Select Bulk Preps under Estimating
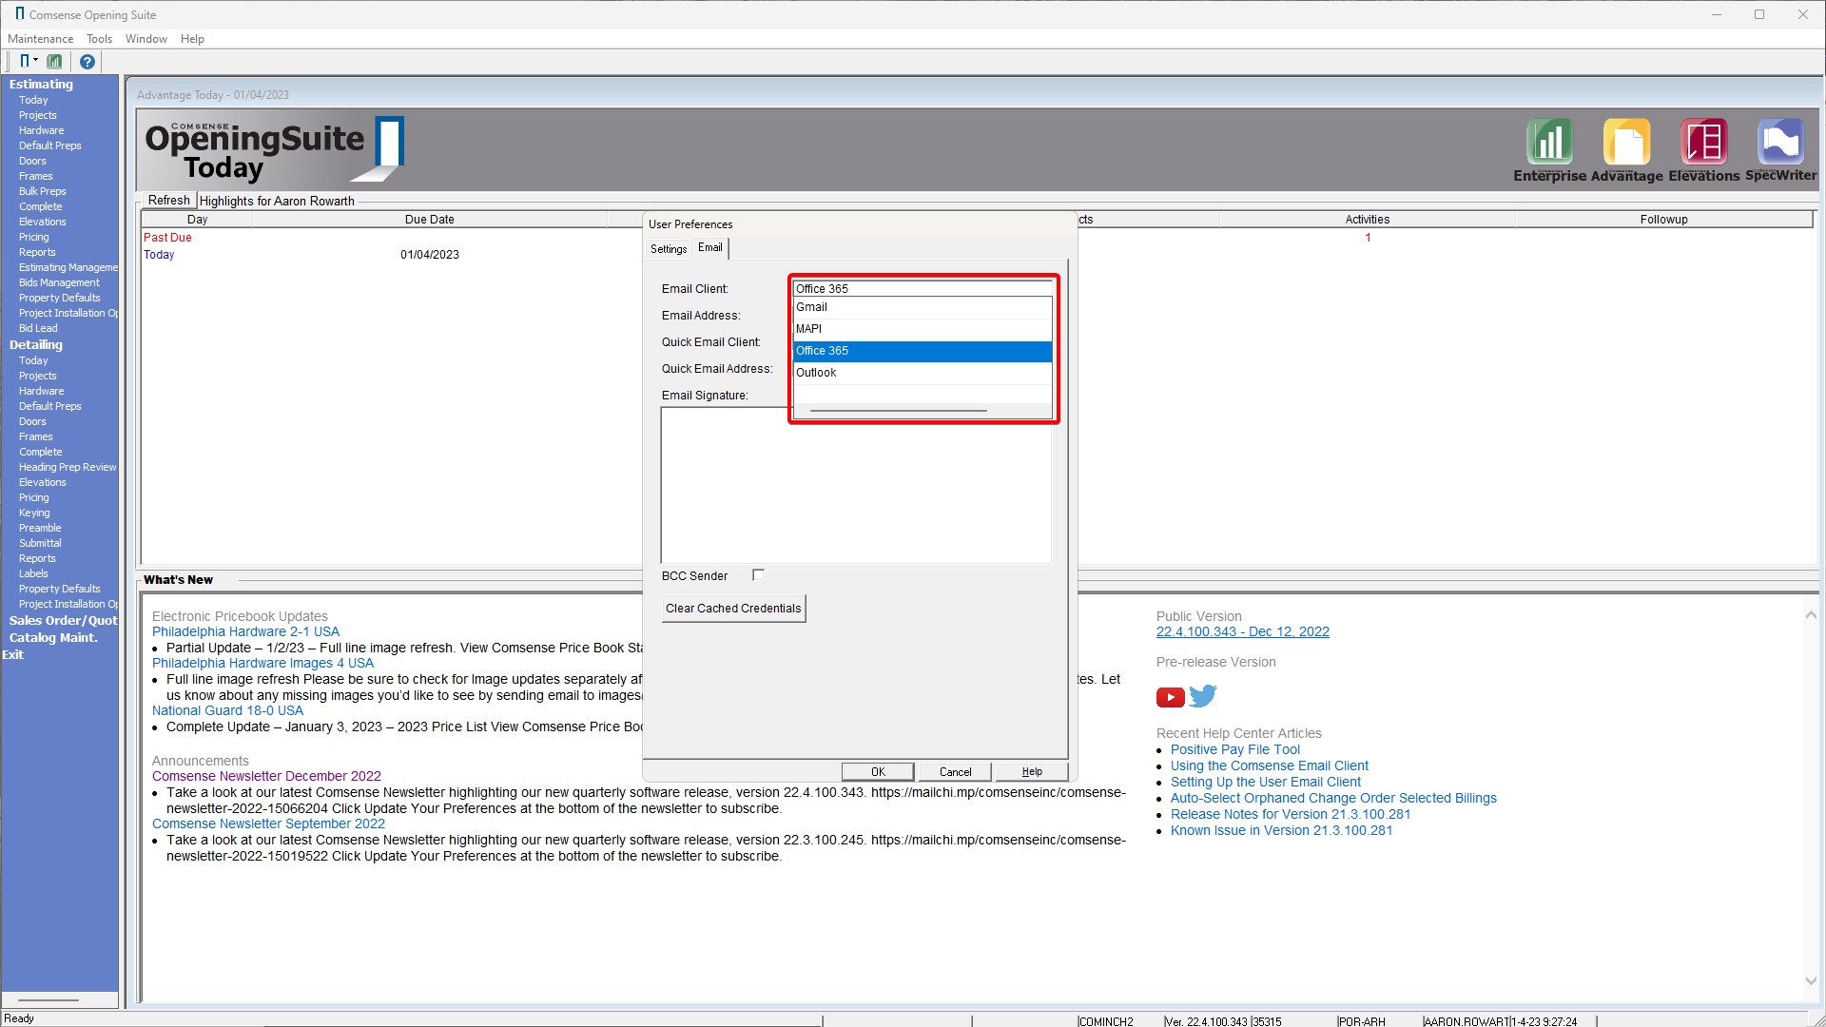The image size is (1826, 1027). (x=43, y=191)
